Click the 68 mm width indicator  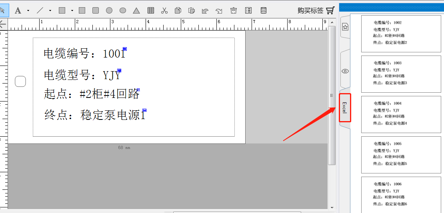coord(124,147)
